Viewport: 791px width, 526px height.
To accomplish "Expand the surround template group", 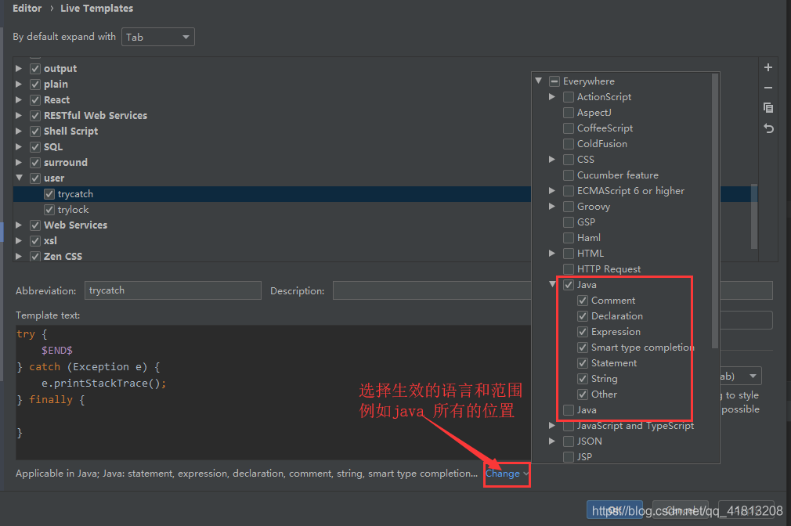I will [19, 162].
